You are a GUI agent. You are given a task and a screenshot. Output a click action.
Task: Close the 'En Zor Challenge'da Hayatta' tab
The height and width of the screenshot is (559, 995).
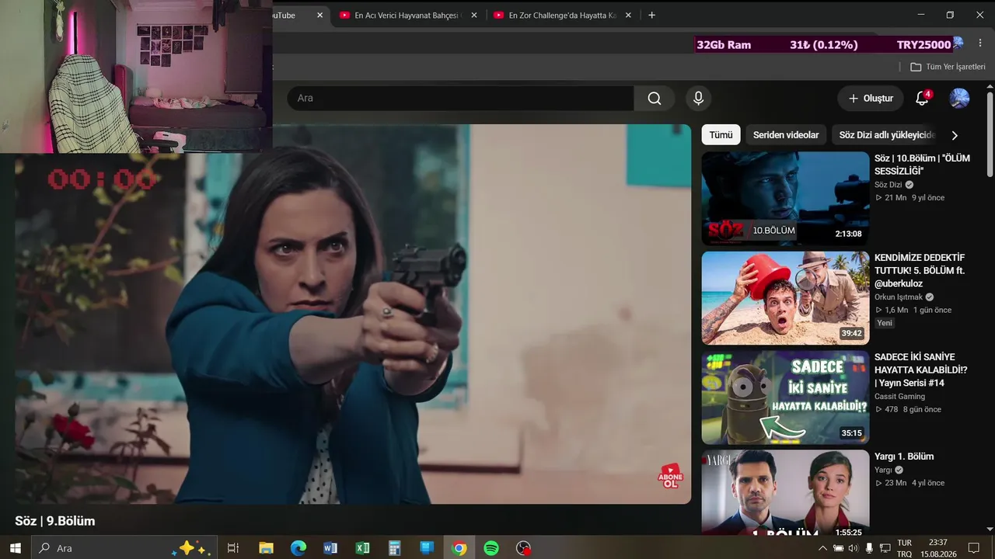628,15
